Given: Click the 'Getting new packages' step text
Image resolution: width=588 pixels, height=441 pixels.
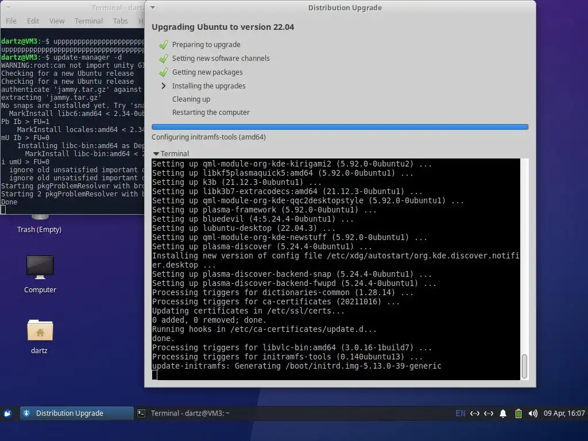Looking at the screenshot, I should point(207,72).
